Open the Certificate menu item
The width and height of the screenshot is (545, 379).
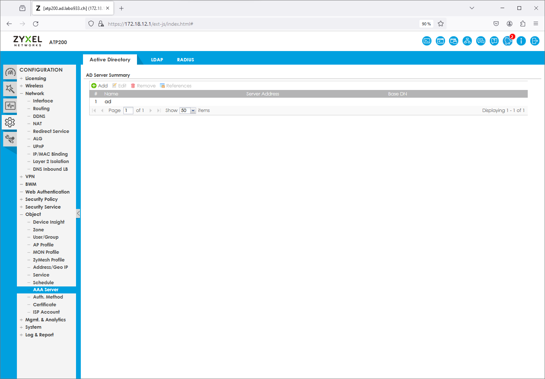point(44,305)
